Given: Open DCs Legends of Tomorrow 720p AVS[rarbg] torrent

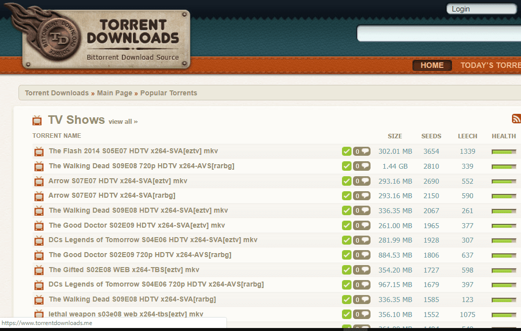Looking at the screenshot, I should [156, 284].
